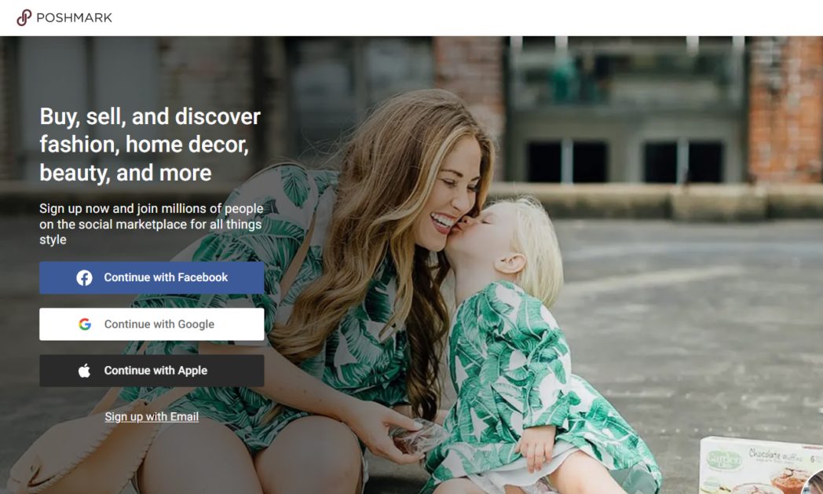The width and height of the screenshot is (823, 494).
Task: Click the Facebook logo icon
Action: (84, 278)
